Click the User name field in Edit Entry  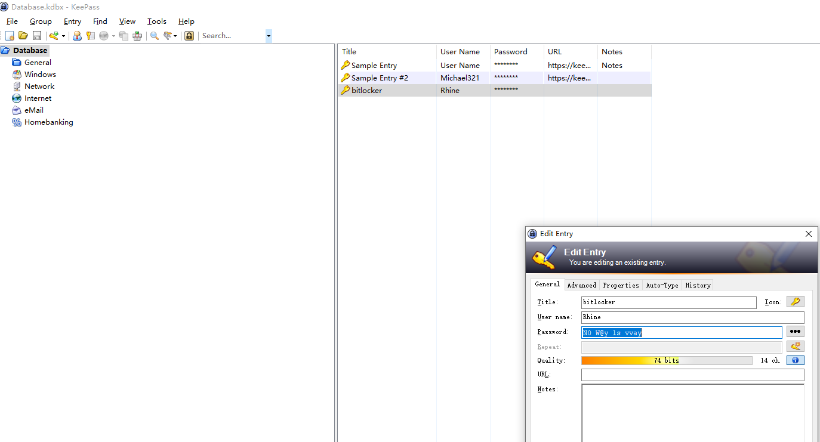pos(693,317)
